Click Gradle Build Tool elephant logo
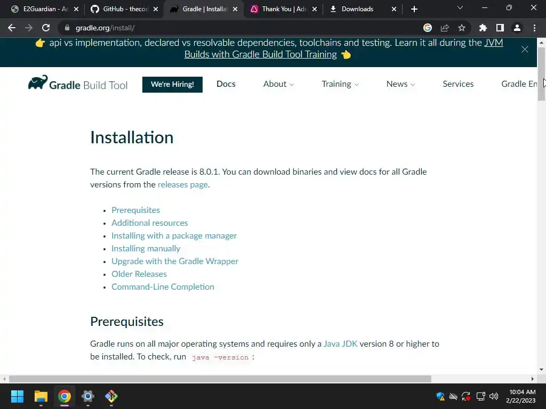 pos(78,84)
